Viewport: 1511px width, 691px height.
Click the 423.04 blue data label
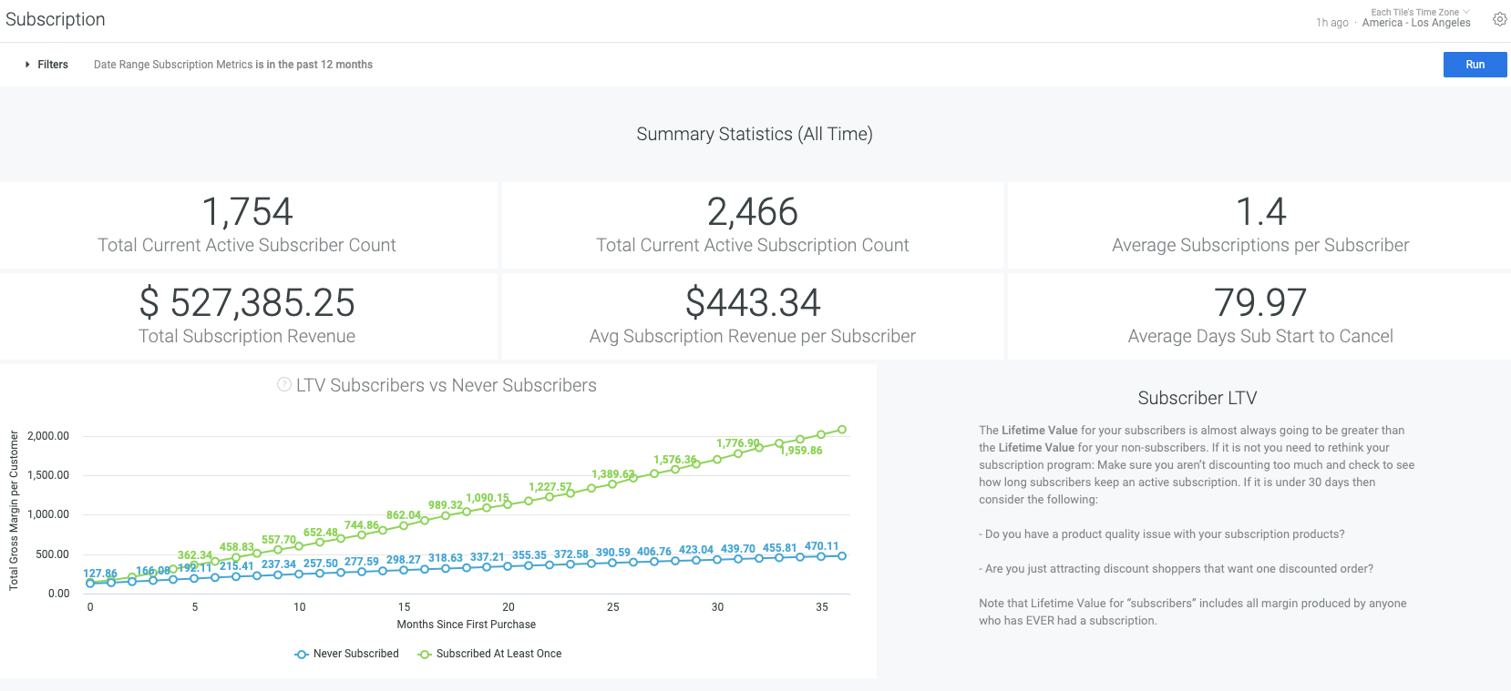pyautogui.click(x=696, y=550)
